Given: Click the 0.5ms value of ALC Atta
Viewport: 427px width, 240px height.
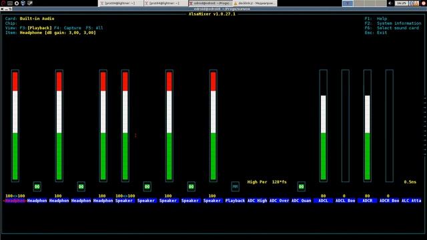Looking at the screenshot, I should coord(410,182).
